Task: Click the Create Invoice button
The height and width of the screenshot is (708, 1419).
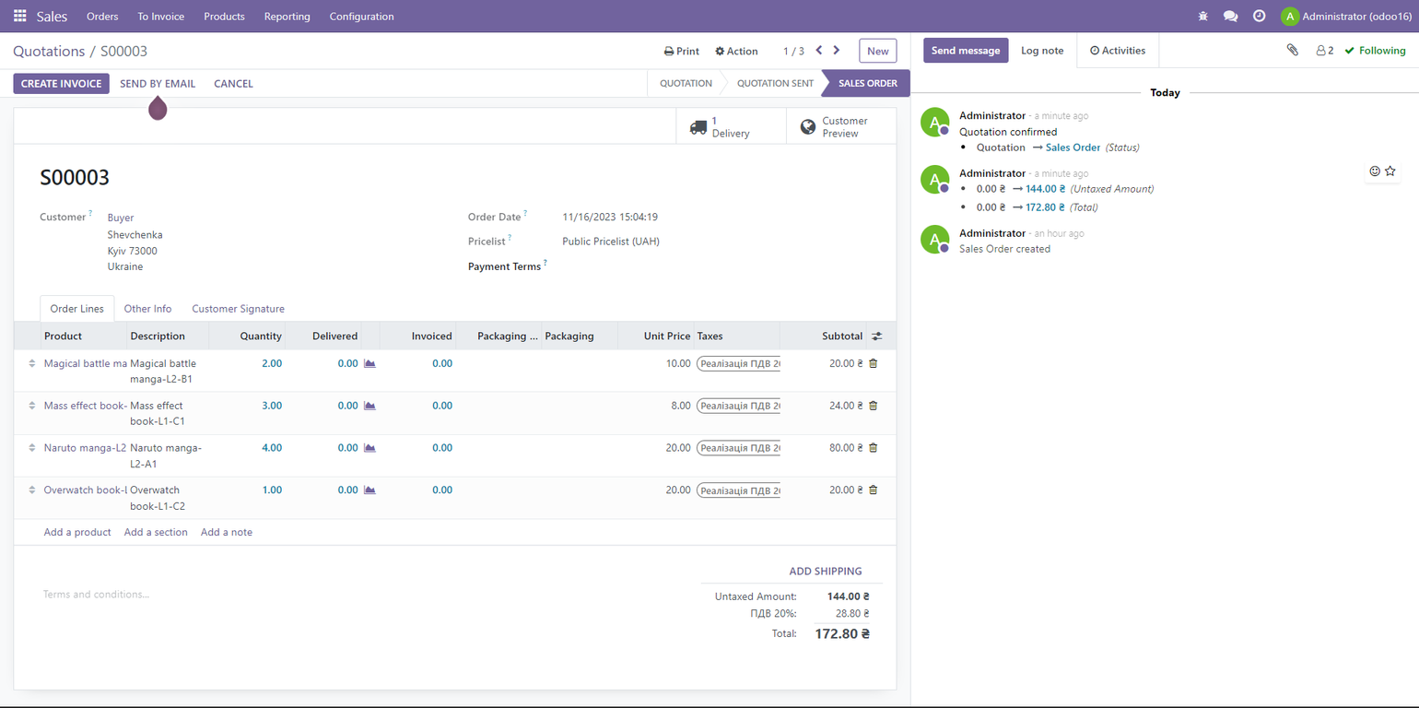Action: tap(61, 84)
